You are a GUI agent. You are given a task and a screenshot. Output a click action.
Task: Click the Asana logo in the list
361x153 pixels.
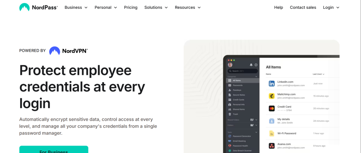click(272, 146)
